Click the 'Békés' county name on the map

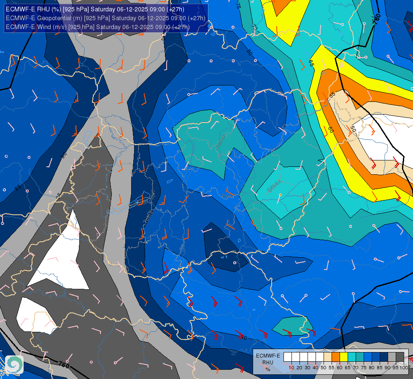pos(274,186)
